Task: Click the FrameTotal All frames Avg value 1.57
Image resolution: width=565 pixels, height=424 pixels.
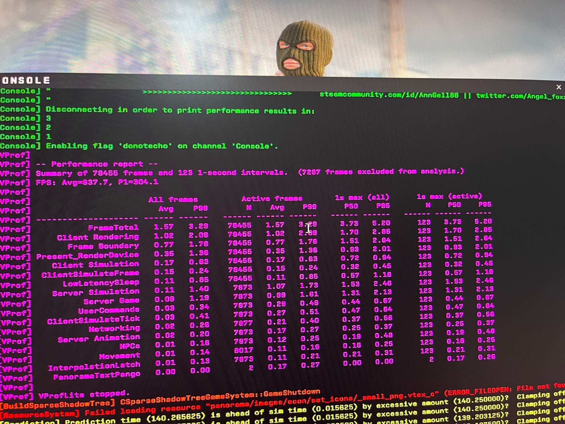Action: click(x=164, y=227)
